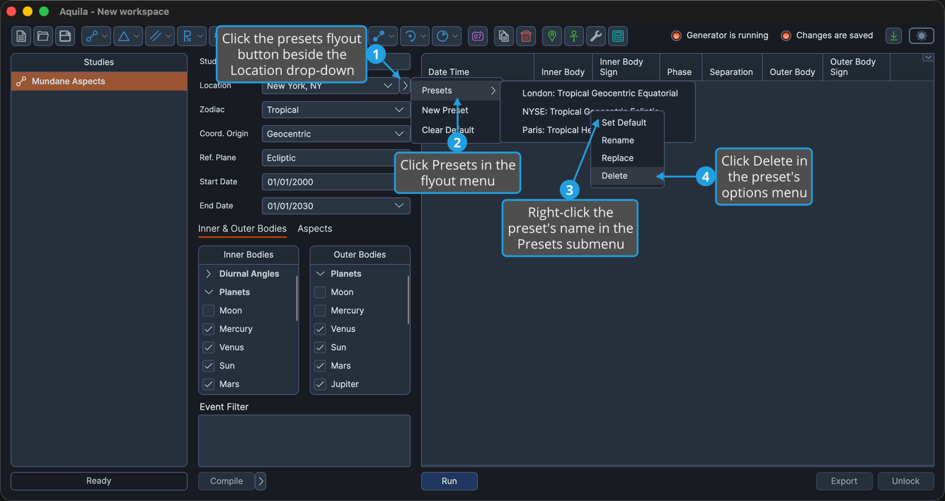Choose Set Default in the preset options
The image size is (945, 501).
coord(627,122)
